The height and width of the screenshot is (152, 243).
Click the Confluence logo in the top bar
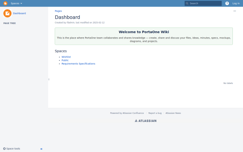click(x=5, y=3)
